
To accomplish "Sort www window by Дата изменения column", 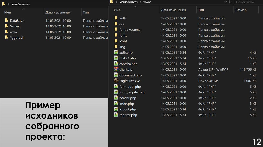I will [173, 10].
